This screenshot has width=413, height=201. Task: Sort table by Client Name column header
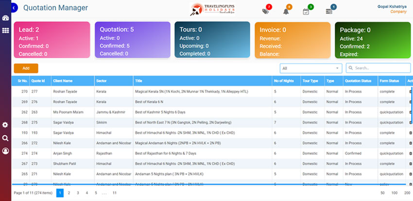(63, 81)
